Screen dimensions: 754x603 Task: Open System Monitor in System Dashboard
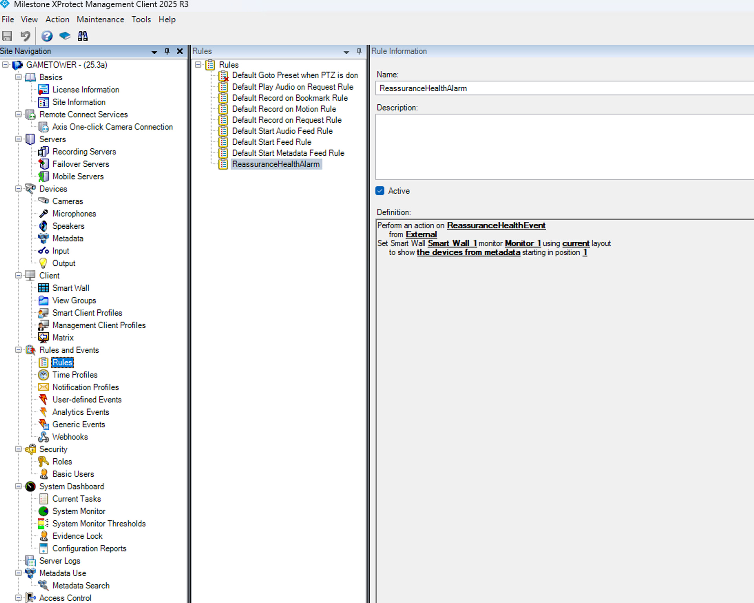[79, 511]
